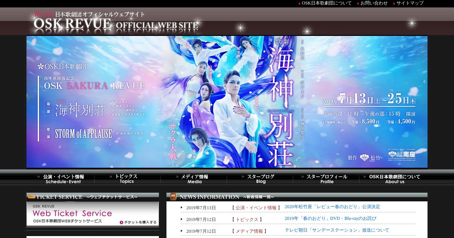Click the 2019年7月13日 news date
The width and height of the screenshot is (454, 238).
pyautogui.click(x=201, y=208)
